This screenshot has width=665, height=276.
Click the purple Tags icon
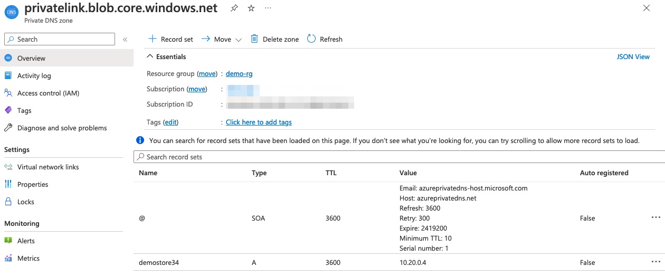(8, 110)
